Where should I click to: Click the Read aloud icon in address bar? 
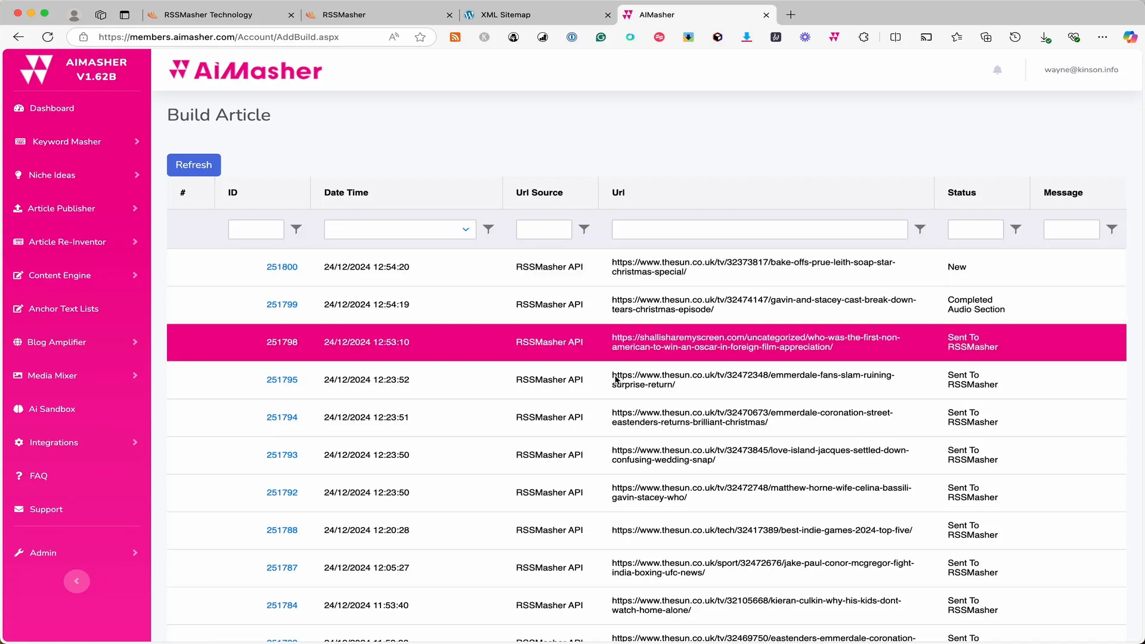pos(394,37)
